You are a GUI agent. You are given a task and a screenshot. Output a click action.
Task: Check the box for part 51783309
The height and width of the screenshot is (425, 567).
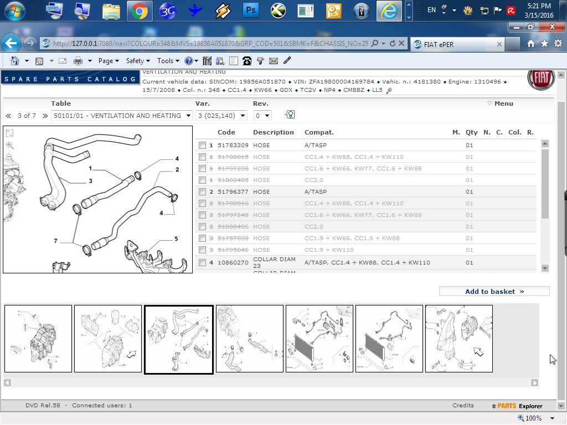202,146
